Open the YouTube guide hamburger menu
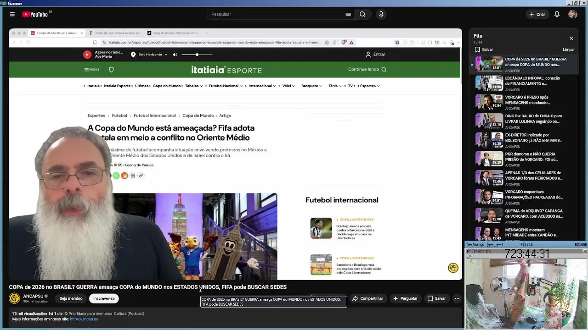The image size is (588, 330). pyautogui.click(x=12, y=14)
